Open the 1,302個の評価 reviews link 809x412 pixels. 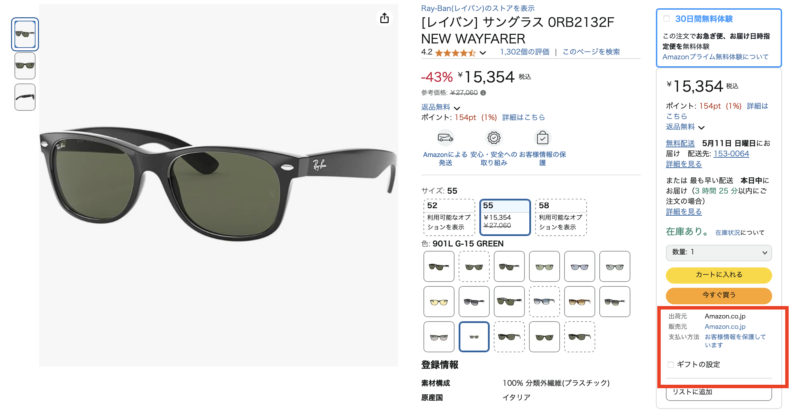pos(525,52)
